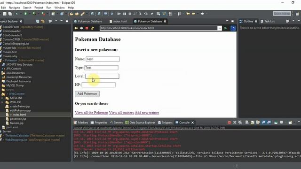Expand the META-INF folder
This screenshot has width=301, height=169.
click(x=2, y=98)
